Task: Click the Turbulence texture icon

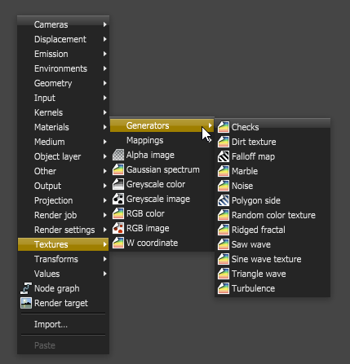Action: point(224,288)
